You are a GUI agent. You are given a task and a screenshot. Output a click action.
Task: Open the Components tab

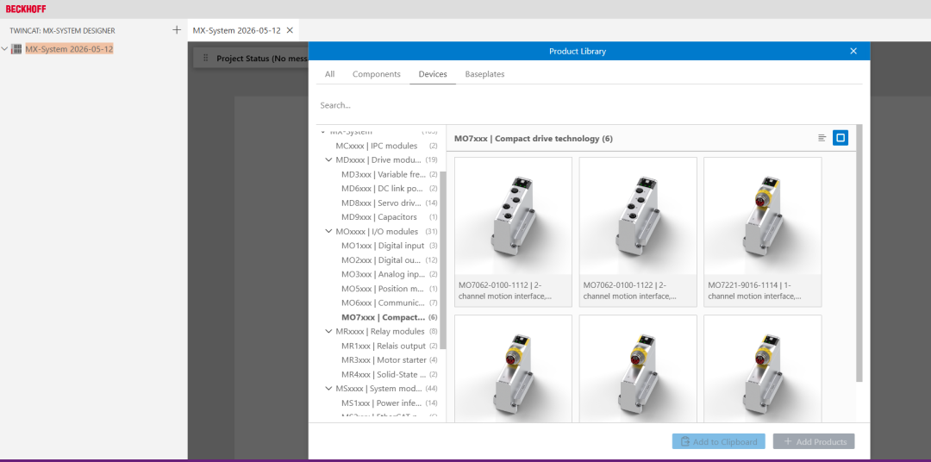tap(377, 74)
